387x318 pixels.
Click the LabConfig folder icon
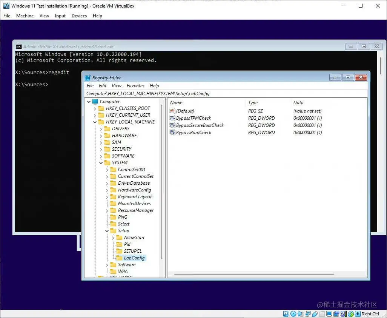click(x=119, y=258)
